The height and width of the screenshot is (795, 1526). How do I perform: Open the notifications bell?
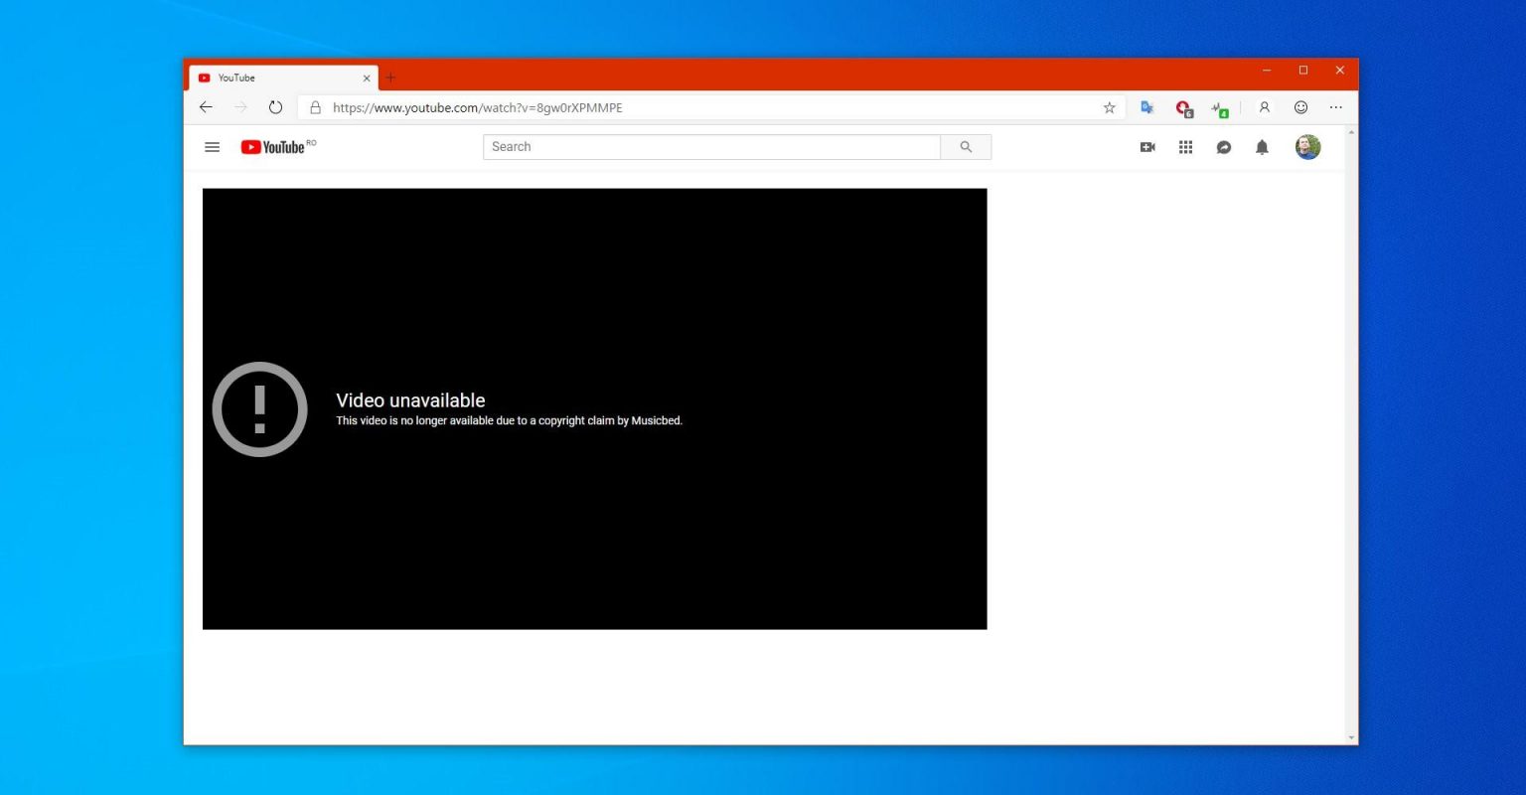tap(1262, 147)
